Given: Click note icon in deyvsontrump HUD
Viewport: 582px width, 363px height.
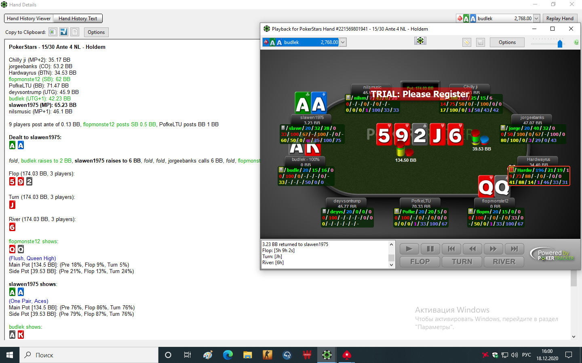Looking at the screenshot, I should click(324, 211).
